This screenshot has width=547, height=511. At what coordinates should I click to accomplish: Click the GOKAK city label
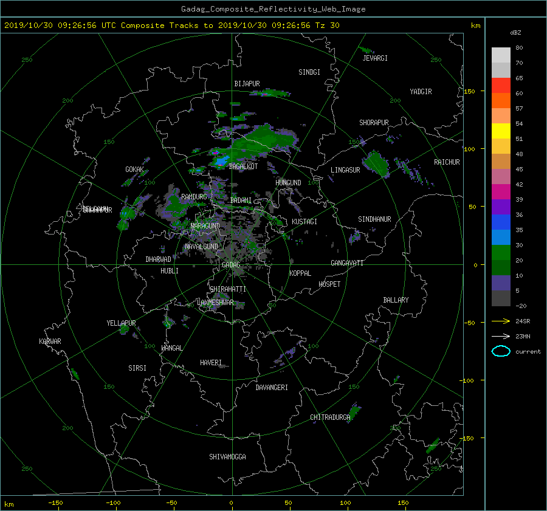click(135, 169)
